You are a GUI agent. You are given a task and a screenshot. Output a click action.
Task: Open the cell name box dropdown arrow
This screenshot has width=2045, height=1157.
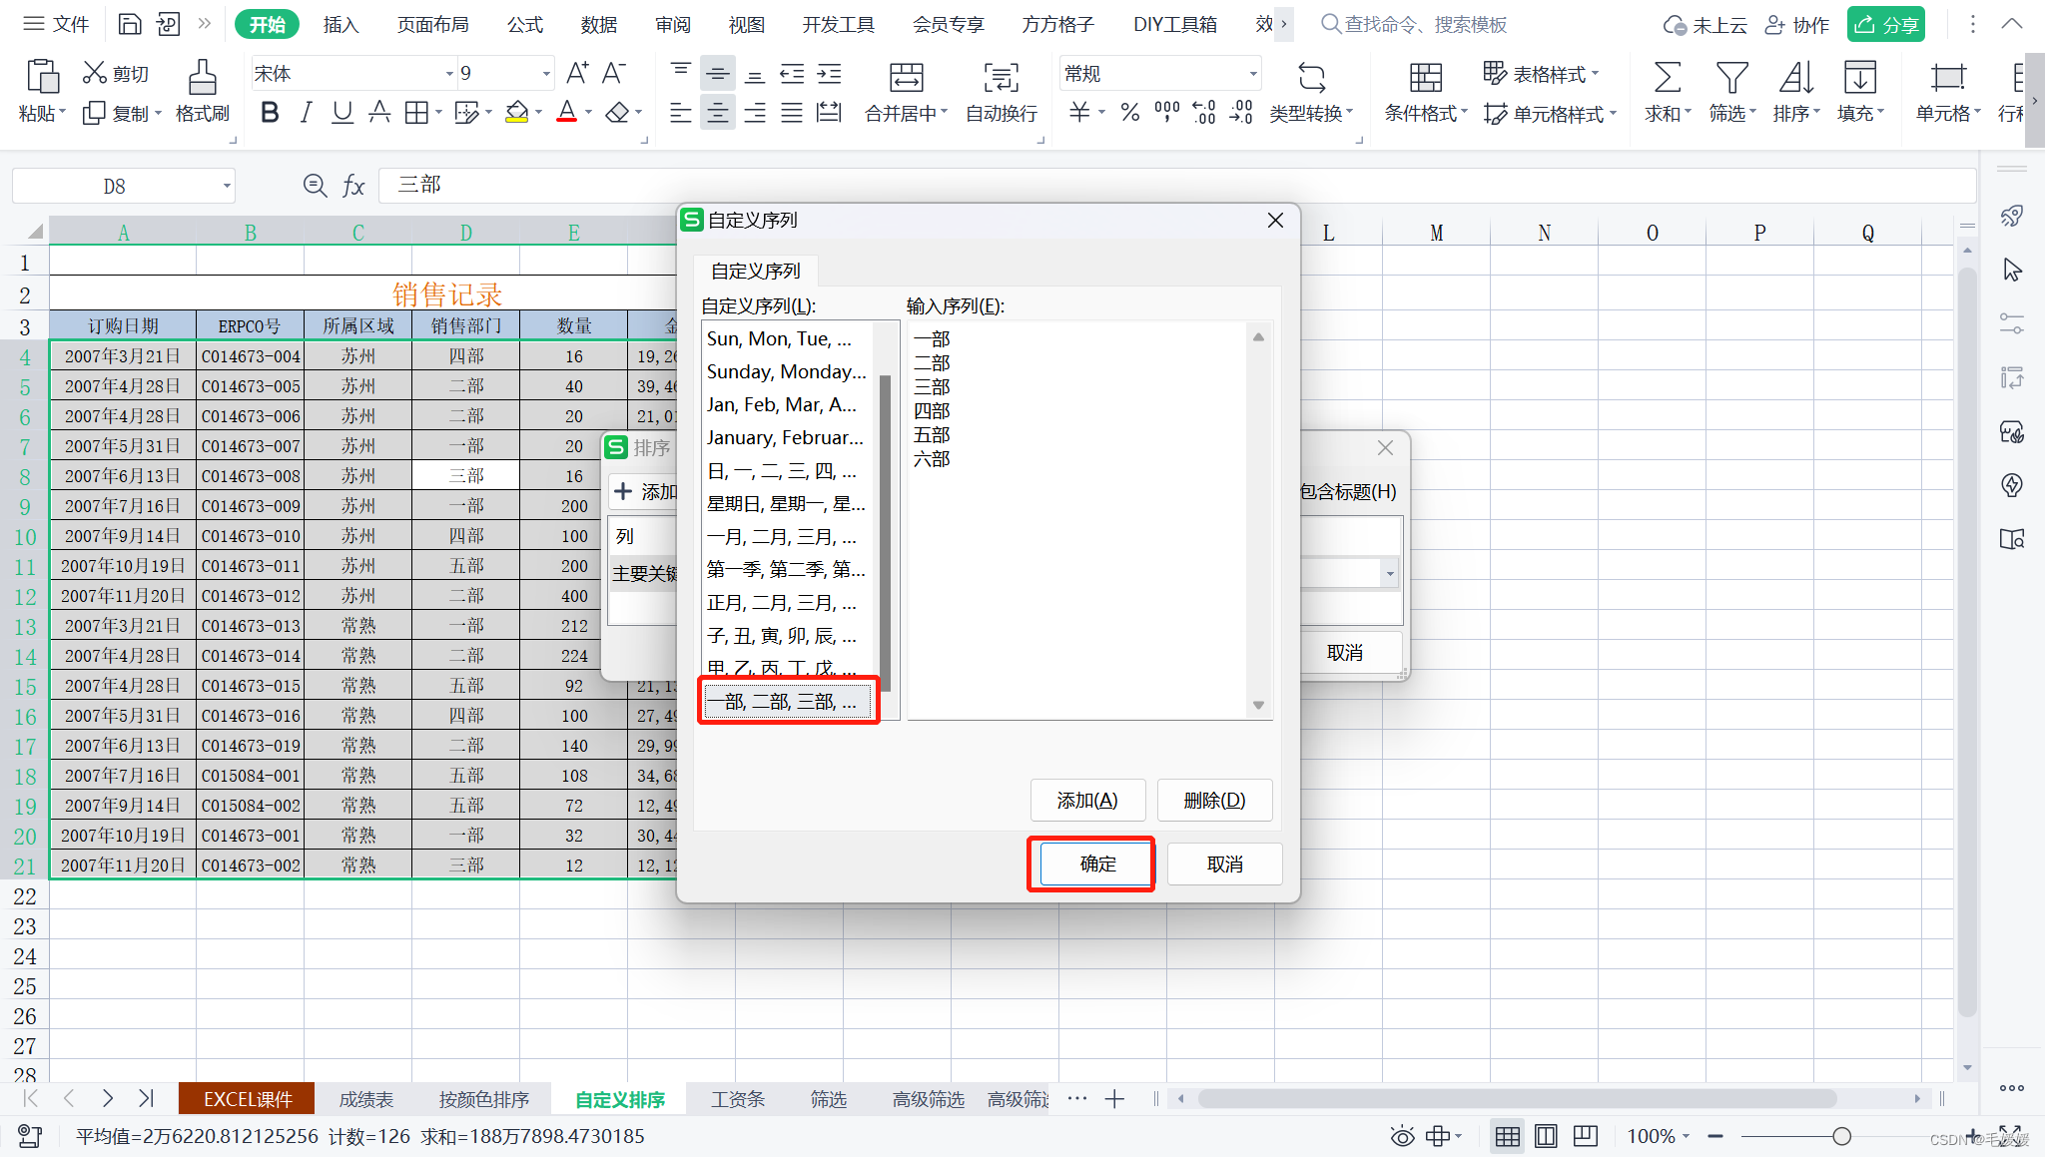227,186
